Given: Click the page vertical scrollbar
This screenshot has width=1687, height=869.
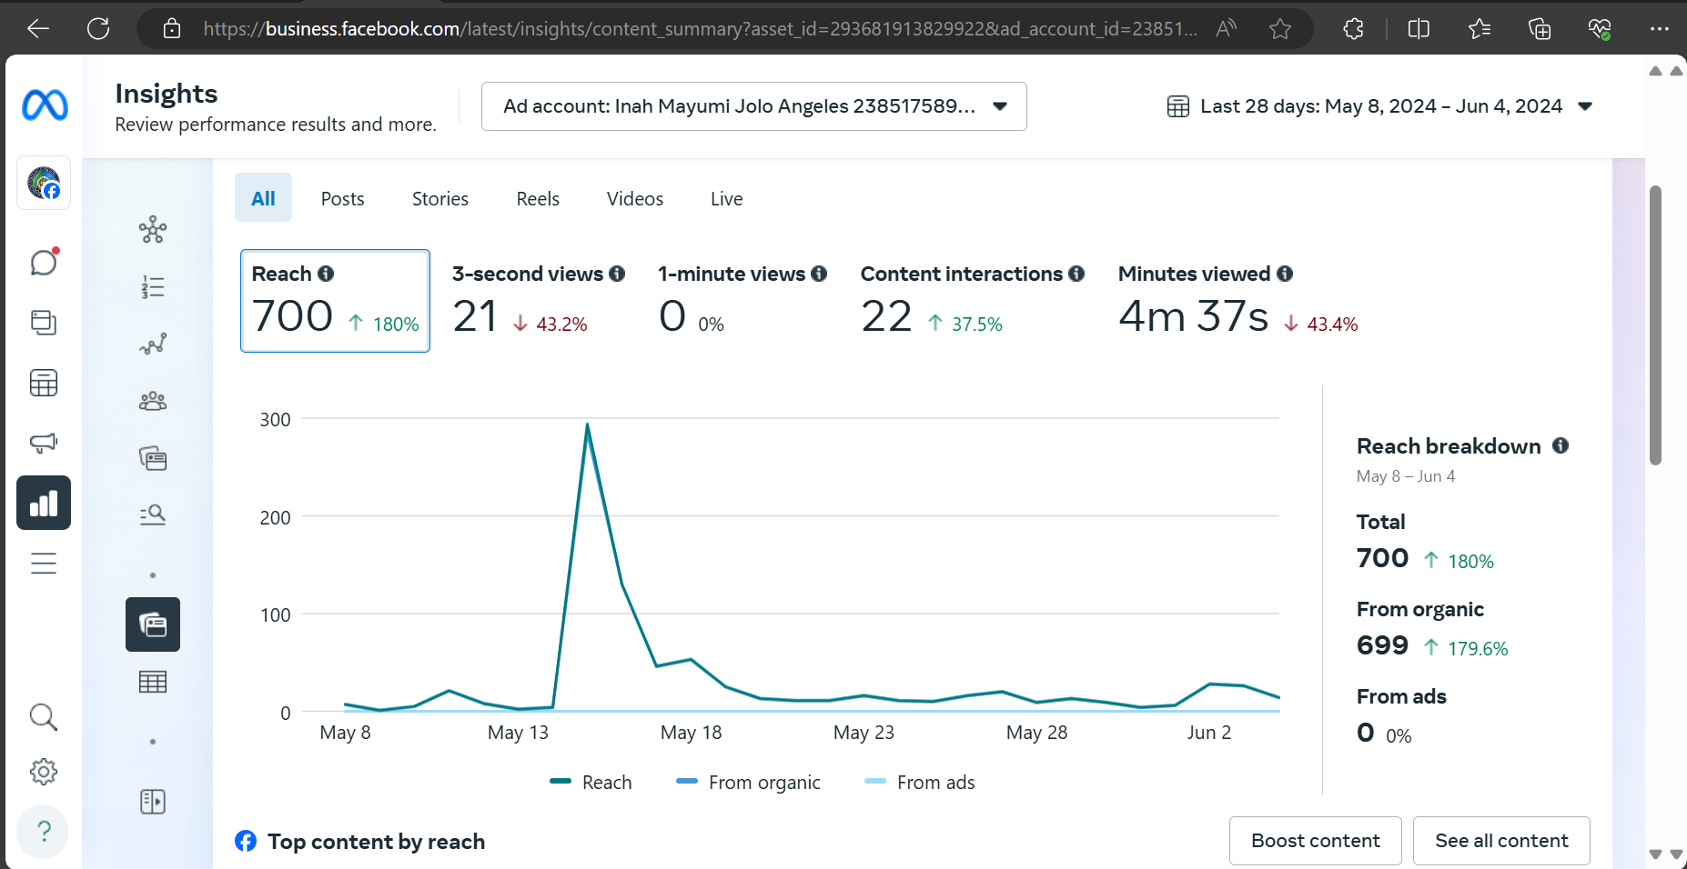Looking at the screenshot, I should point(1655,325).
